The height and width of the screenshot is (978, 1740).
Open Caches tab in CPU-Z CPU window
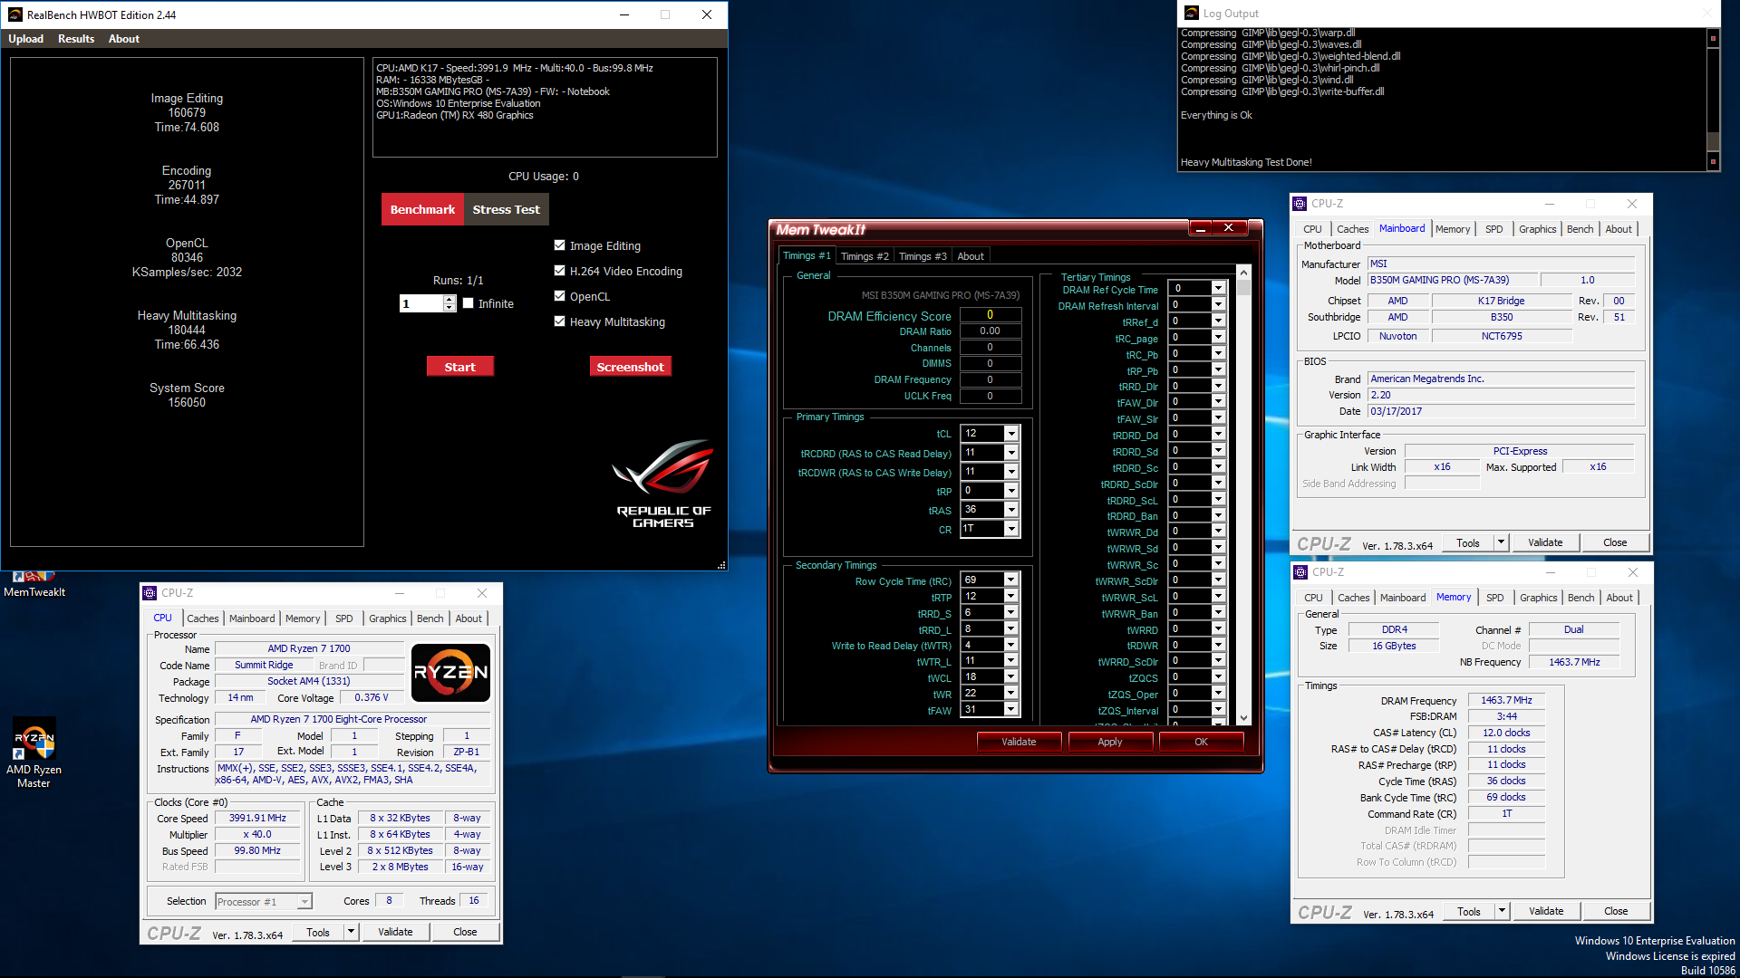[203, 618]
